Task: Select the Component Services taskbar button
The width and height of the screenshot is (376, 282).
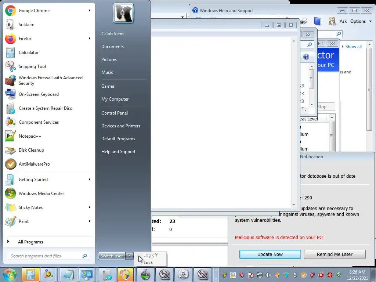Action: tap(49, 275)
